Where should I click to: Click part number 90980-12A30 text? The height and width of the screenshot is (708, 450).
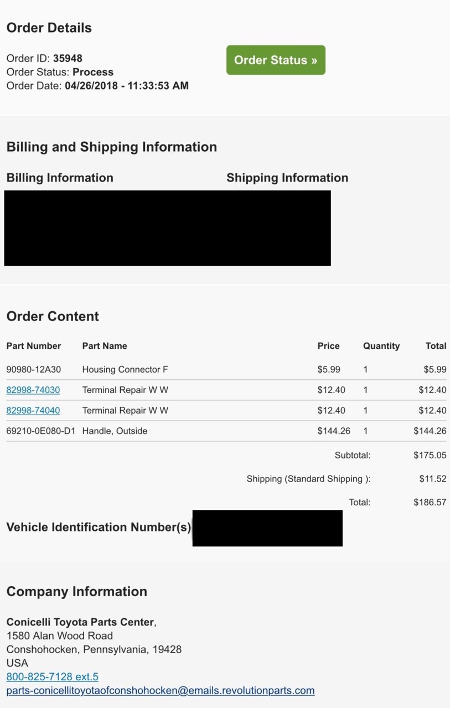click(34, 370)
